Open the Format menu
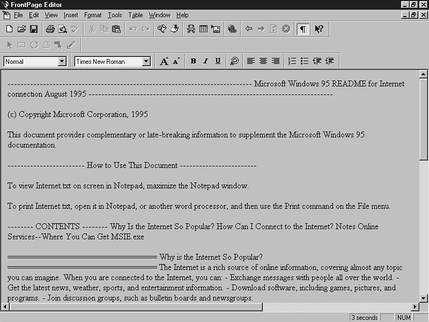This screenshot has height=322, width=429. click(93, 16)
